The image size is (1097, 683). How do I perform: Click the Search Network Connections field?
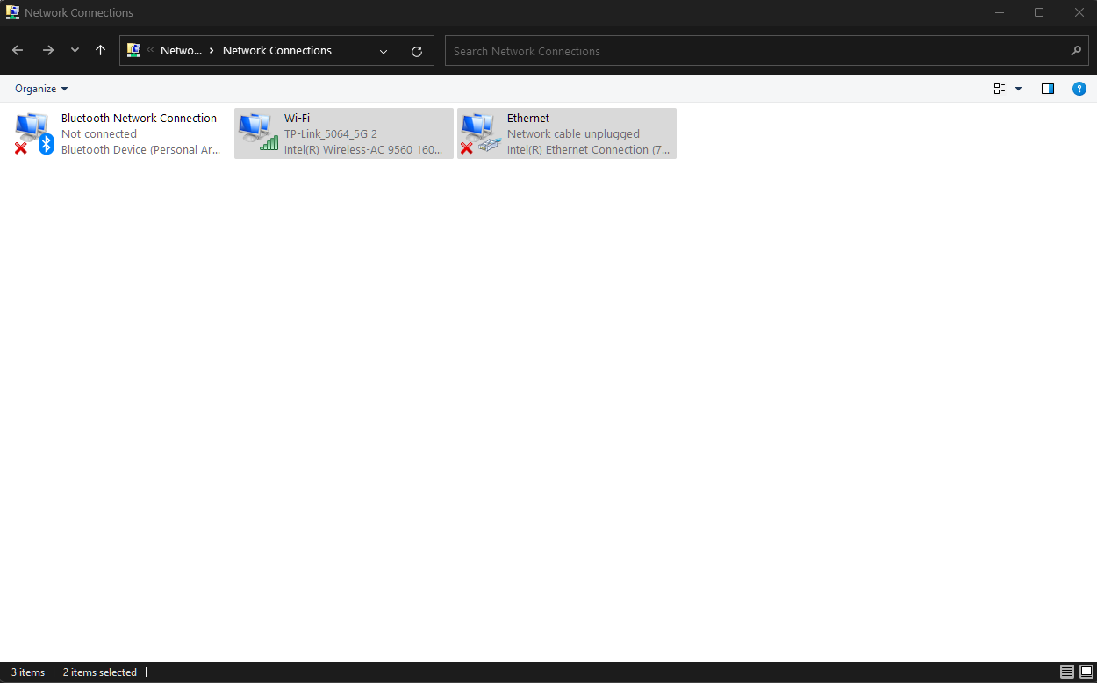click(x=755, y=51)
